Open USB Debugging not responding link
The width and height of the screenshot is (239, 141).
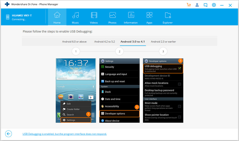point(65,134)
